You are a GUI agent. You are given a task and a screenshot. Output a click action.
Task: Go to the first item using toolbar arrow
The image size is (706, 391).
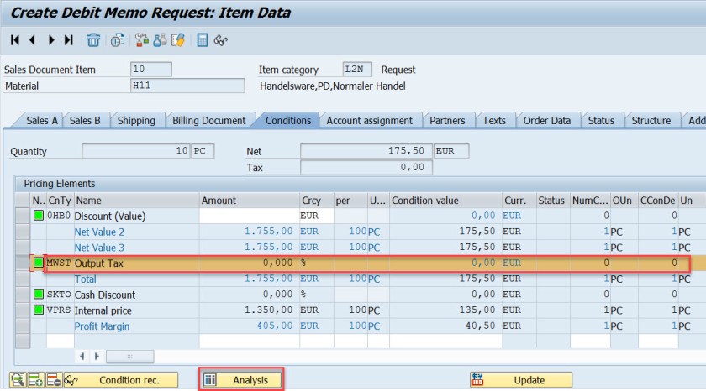tap(14, 39)
